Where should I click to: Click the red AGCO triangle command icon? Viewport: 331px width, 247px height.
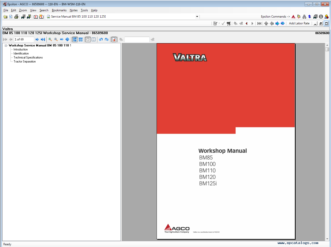(x=293, y=17)
